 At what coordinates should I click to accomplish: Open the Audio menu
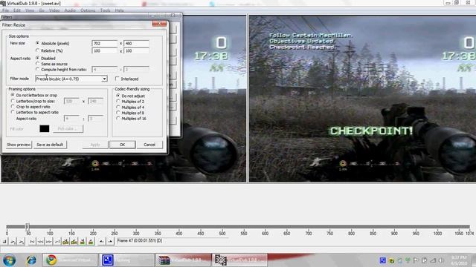pyautogui.click(x=70, y=10)
